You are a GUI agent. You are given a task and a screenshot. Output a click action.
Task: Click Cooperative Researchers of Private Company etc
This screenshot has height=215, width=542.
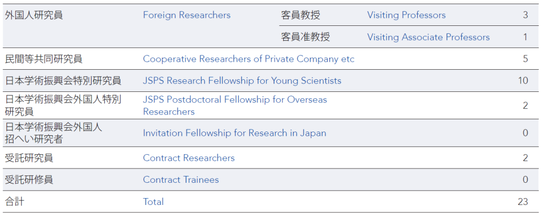(249, 59)
